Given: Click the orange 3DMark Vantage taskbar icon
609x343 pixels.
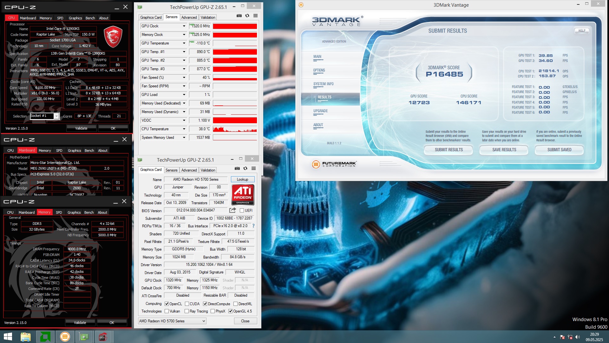Looking at the screenshot, I should [65, 337].
